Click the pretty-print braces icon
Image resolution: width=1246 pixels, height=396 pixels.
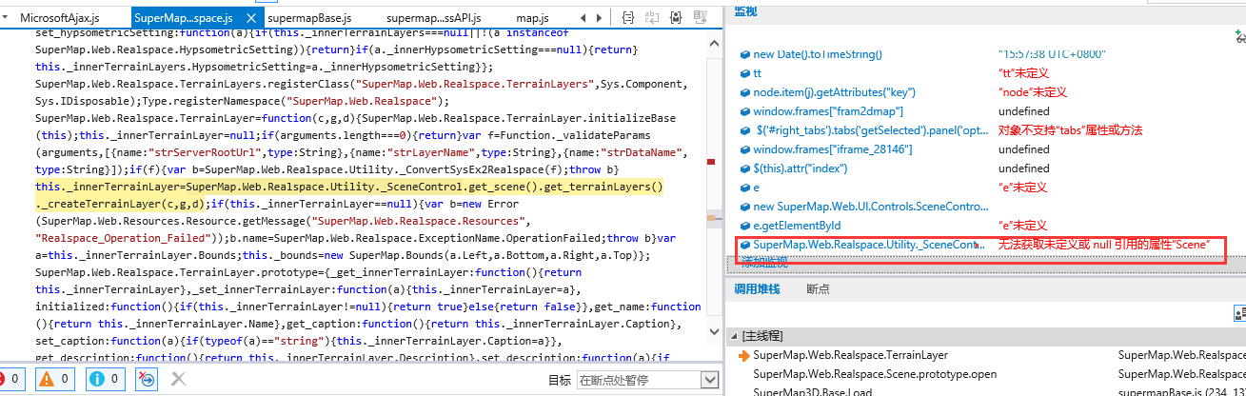click(x=628, y=18)
